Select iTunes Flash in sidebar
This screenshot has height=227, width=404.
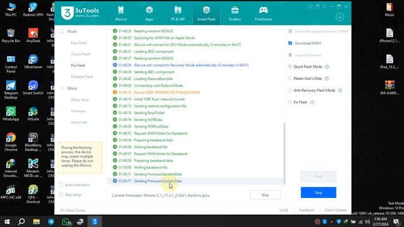(80, 54)
